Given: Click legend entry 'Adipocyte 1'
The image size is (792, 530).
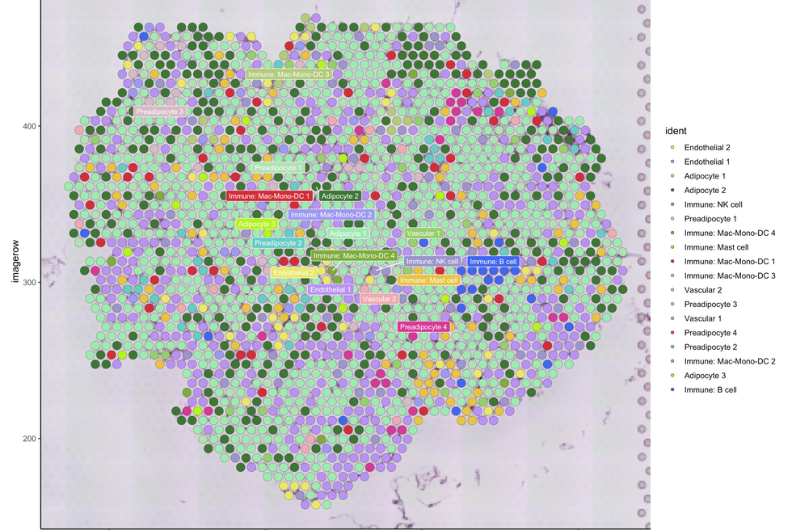Looking at the screenshot, I should [x=705, y=176].
